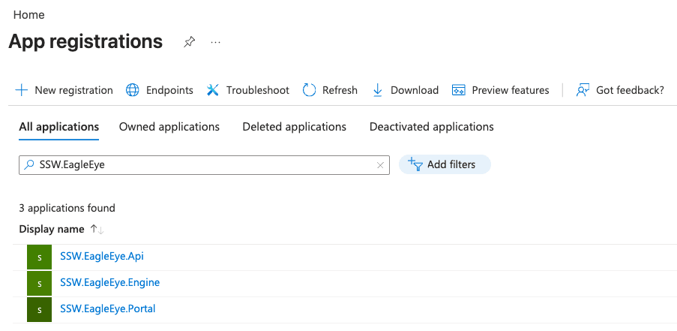Focus the SSW.EagleEye search field
The image size is (677, 331).
tap(204, 165)
